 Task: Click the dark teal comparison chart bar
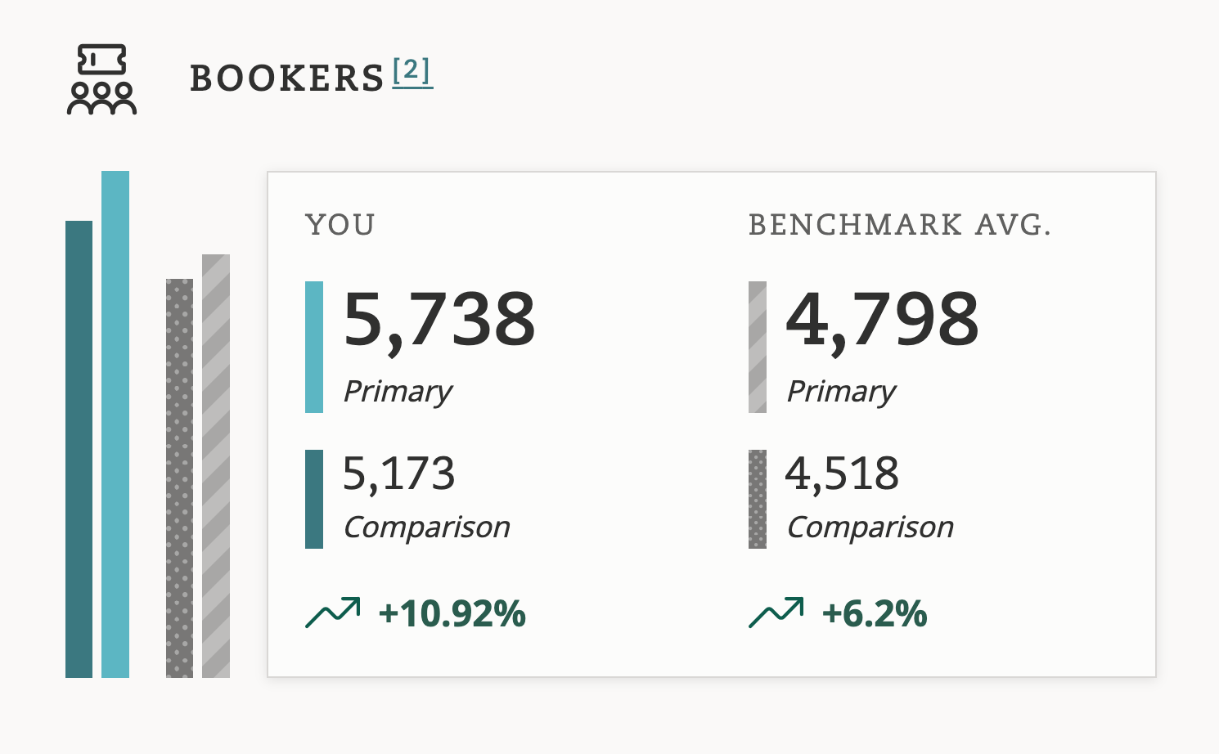(x=79, y=449)
